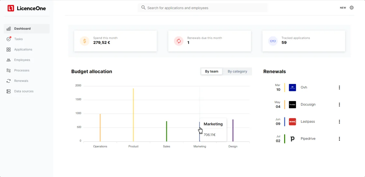Click the dollar spend icon
Image resolution: width=365 pixels, height=177 pixels.
click(x=85, y=41)
